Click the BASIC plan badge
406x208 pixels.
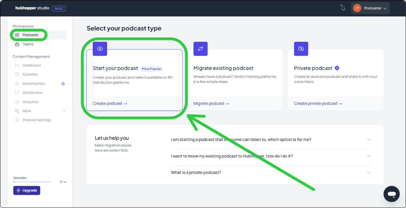tap(59, 9)
